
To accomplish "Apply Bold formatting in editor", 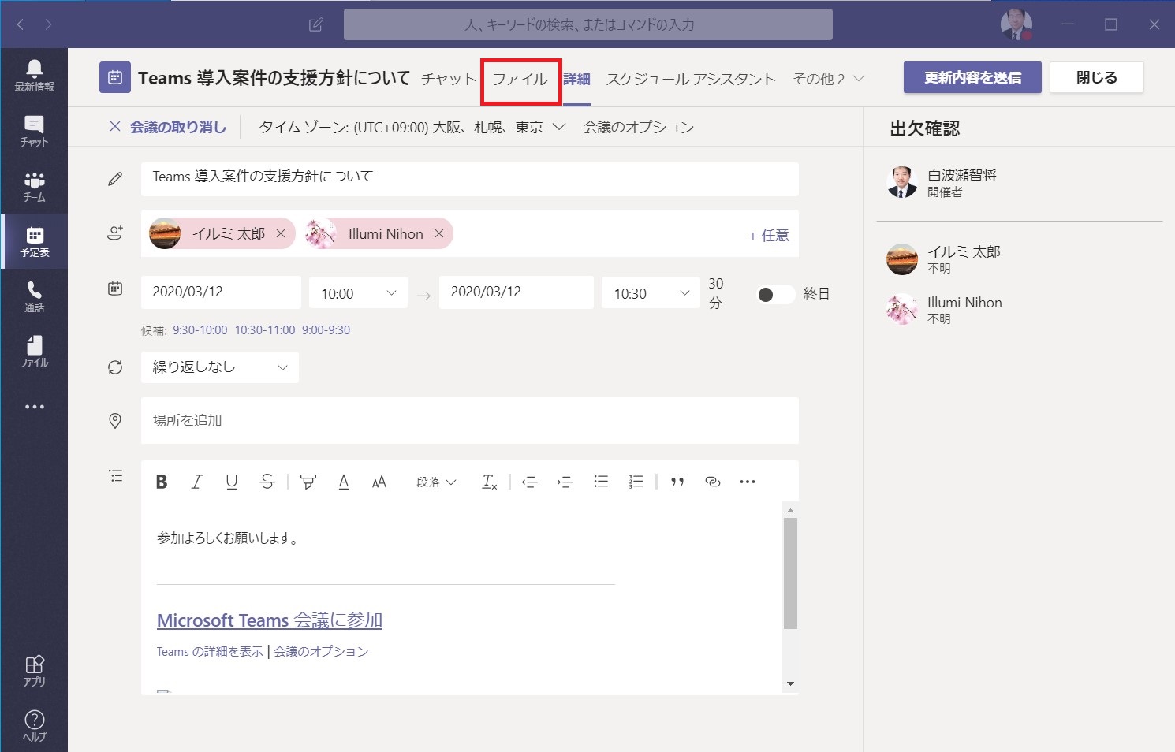I will point(162,482).
